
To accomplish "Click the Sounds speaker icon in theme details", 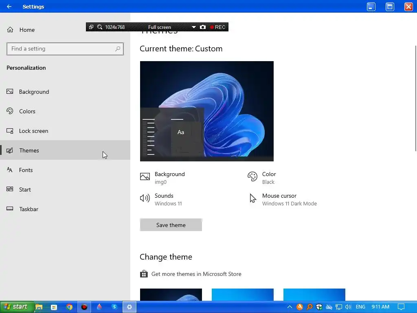I will pos(145,198).
